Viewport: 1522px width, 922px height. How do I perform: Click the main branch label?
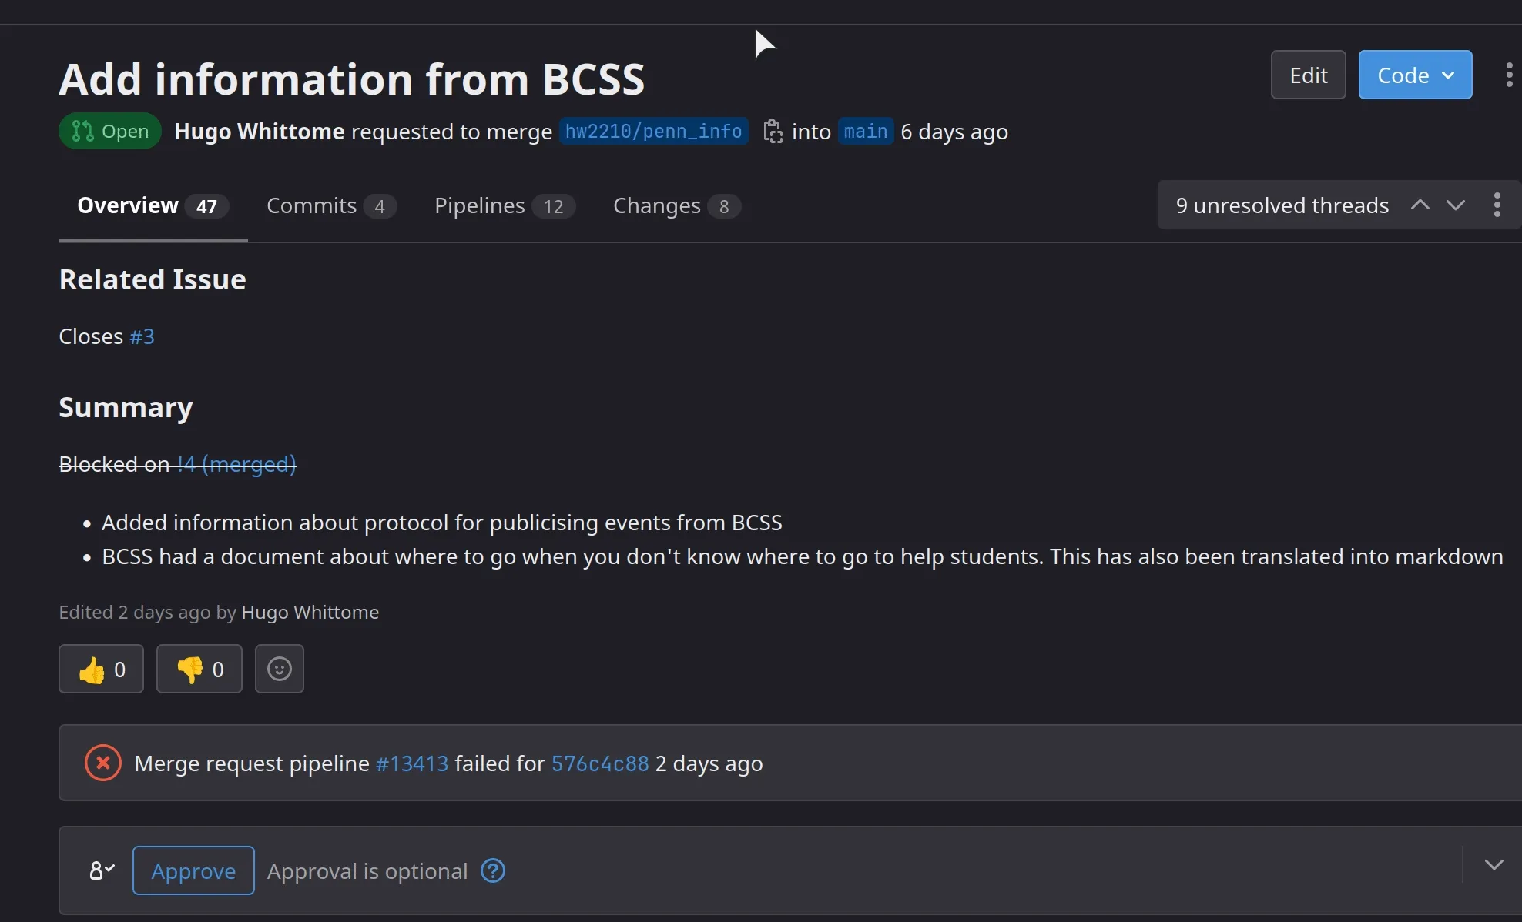click(865, 131)
